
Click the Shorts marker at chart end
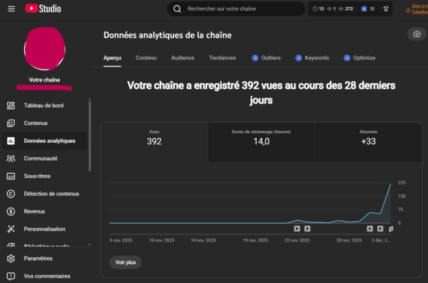391,229
